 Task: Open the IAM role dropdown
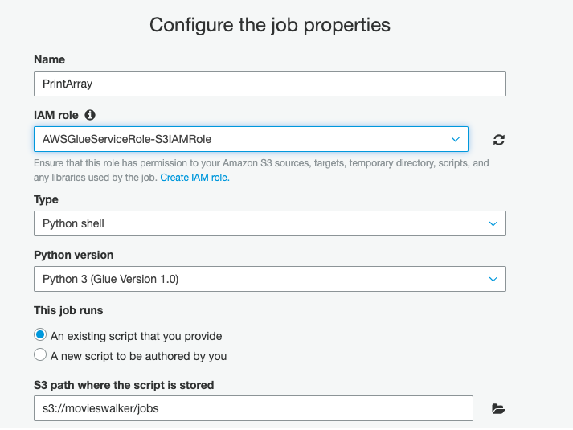[x=251, y=139]
